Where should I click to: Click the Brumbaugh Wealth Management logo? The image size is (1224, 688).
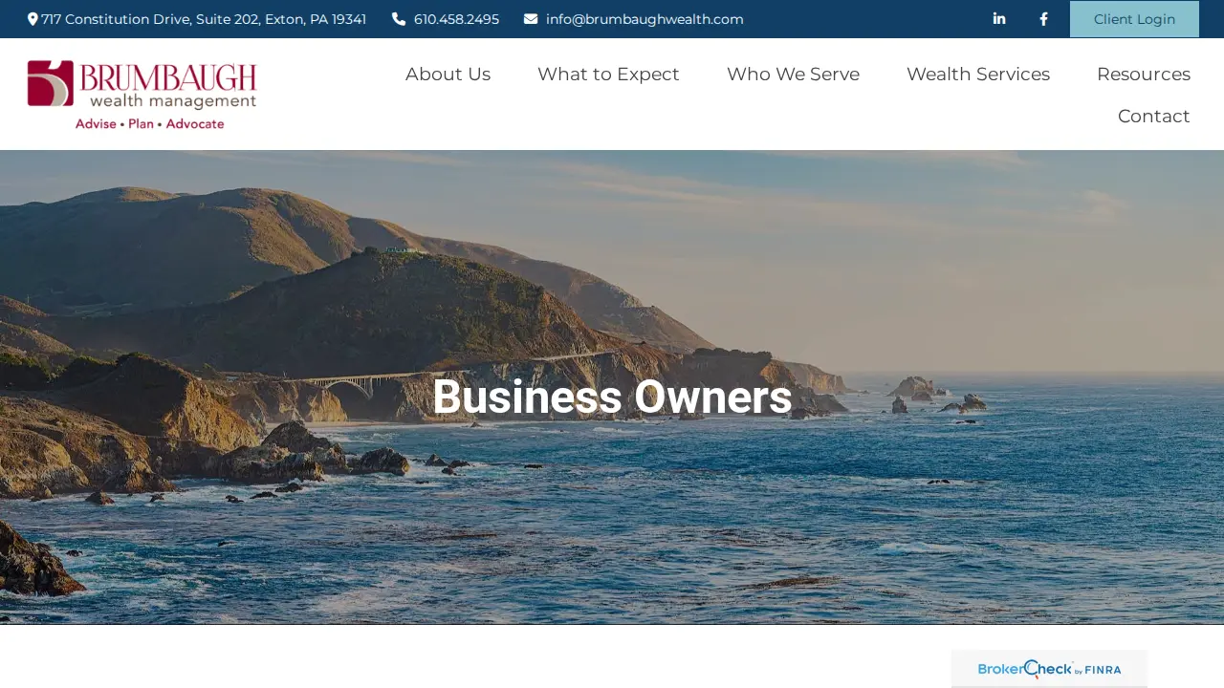[142, 95]
